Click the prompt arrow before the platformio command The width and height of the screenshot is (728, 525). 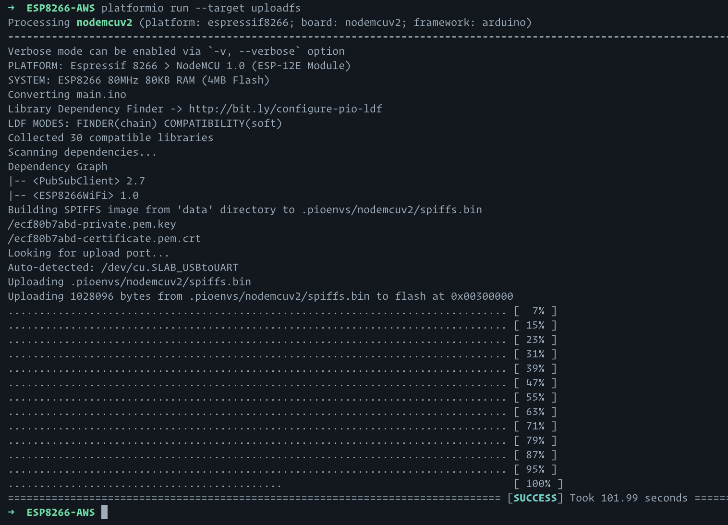(x=12, y=8)
